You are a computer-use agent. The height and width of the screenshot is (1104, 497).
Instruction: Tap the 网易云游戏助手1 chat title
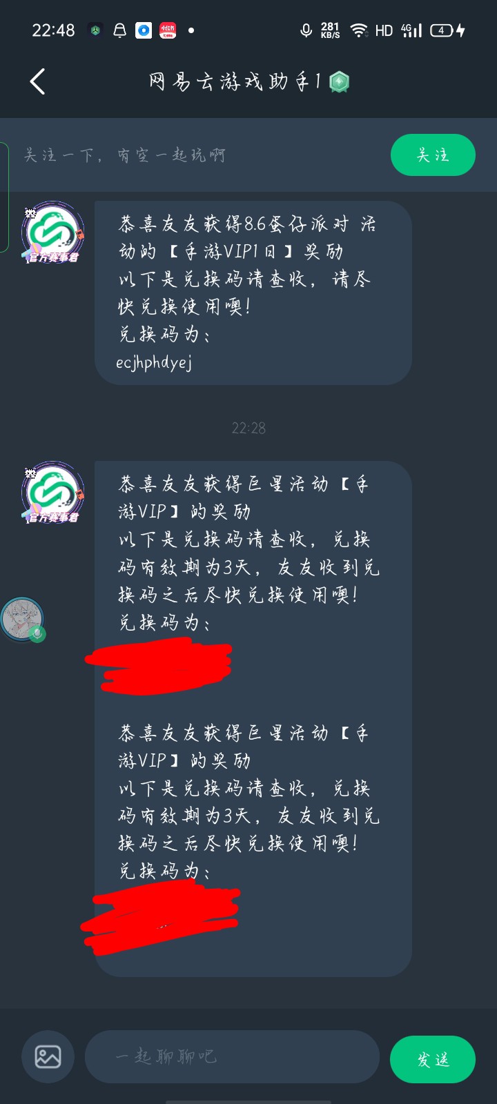point(235,82)
